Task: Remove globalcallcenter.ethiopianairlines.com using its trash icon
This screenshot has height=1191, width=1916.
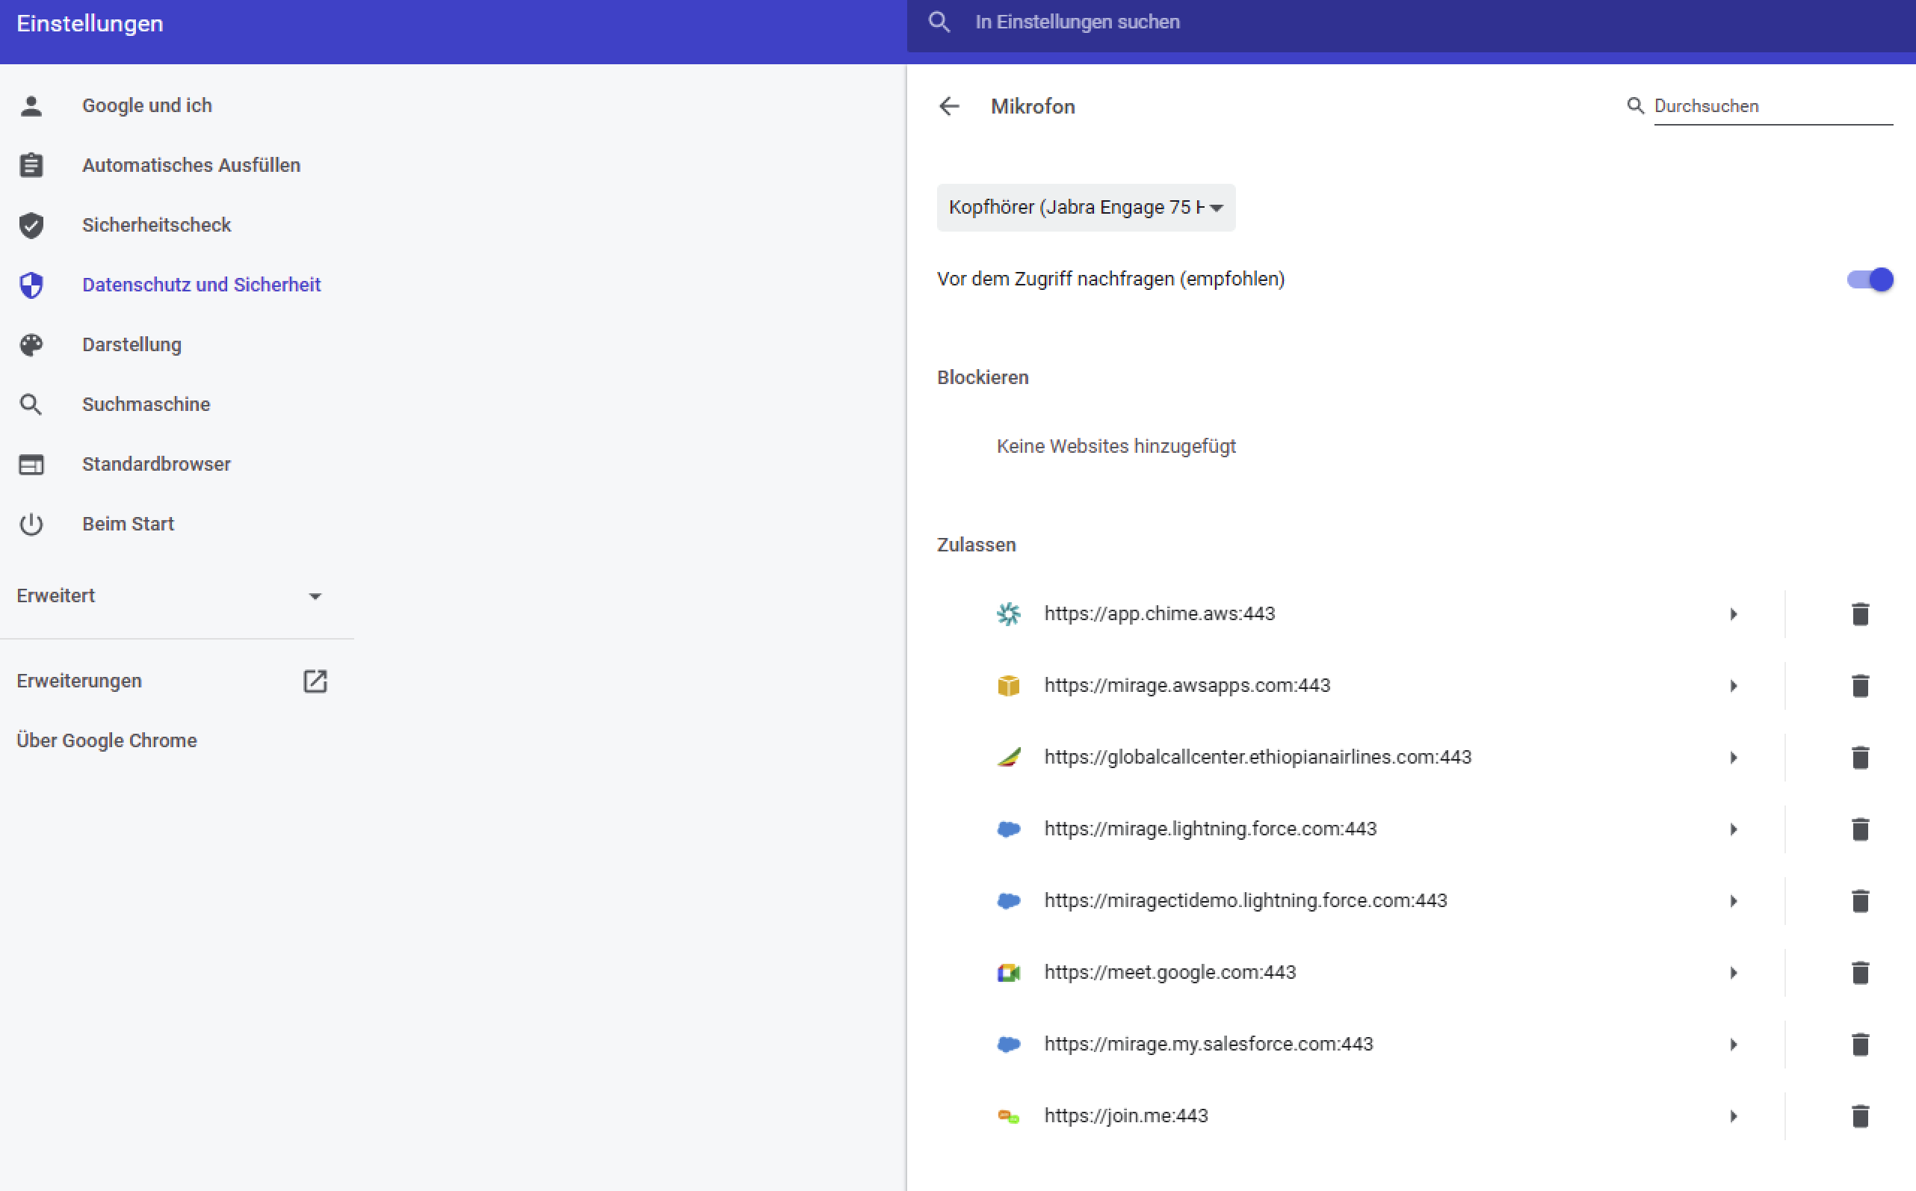Action: (x=1860, y=757)
